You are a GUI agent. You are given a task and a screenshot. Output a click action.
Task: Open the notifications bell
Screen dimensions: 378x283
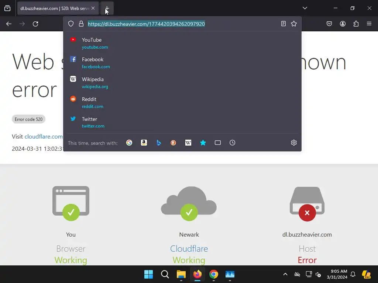[x=353, y=274]
